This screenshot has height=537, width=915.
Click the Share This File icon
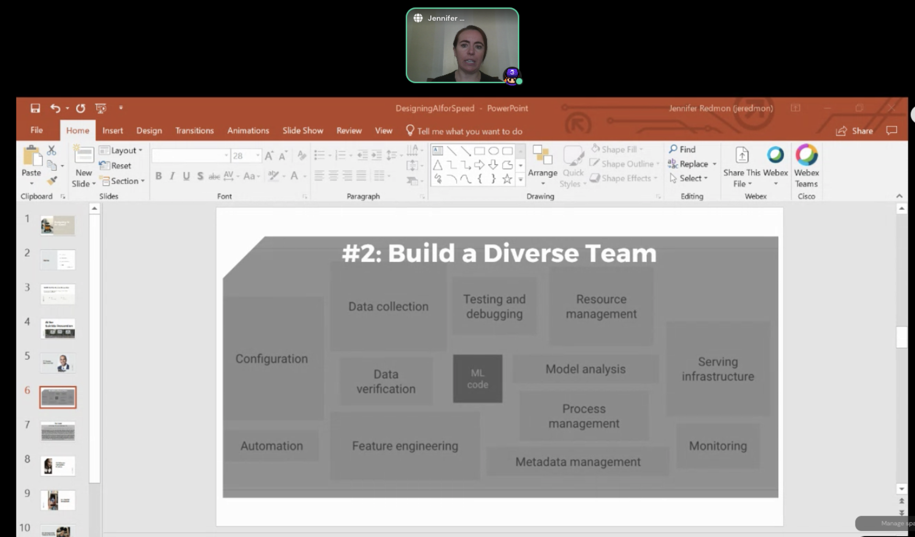pos(742,155)
